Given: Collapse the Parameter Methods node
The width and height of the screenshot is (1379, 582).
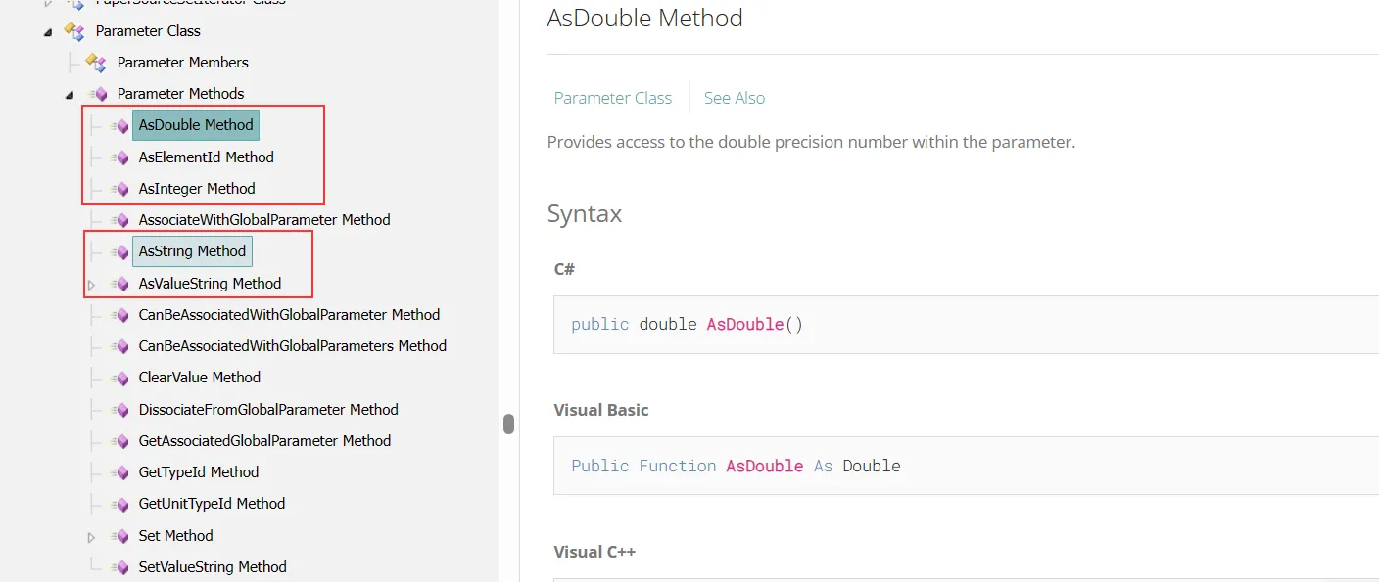Looking at the screenshot, I should (70, 95).
